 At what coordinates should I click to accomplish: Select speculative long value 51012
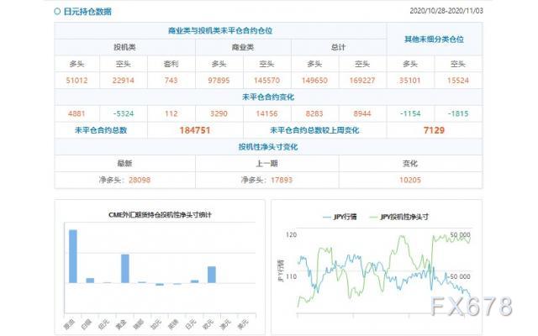[x=76, y=81]
